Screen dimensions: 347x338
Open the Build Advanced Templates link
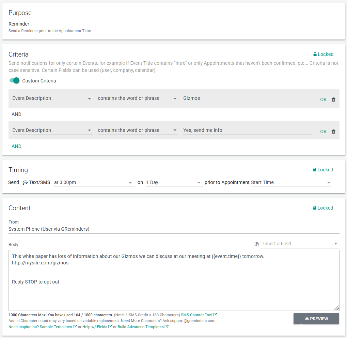143,327
